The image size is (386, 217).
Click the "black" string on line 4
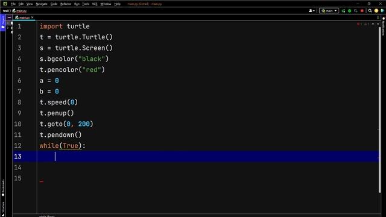pos(92,59)
